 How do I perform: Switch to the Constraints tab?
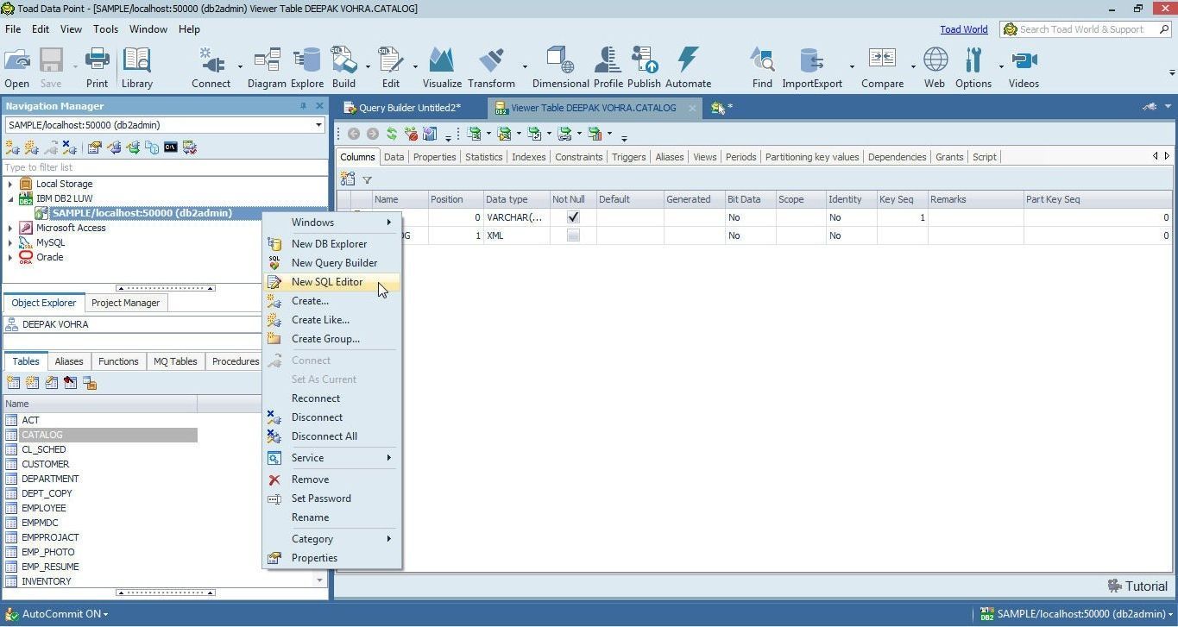(x=578, y=157)
